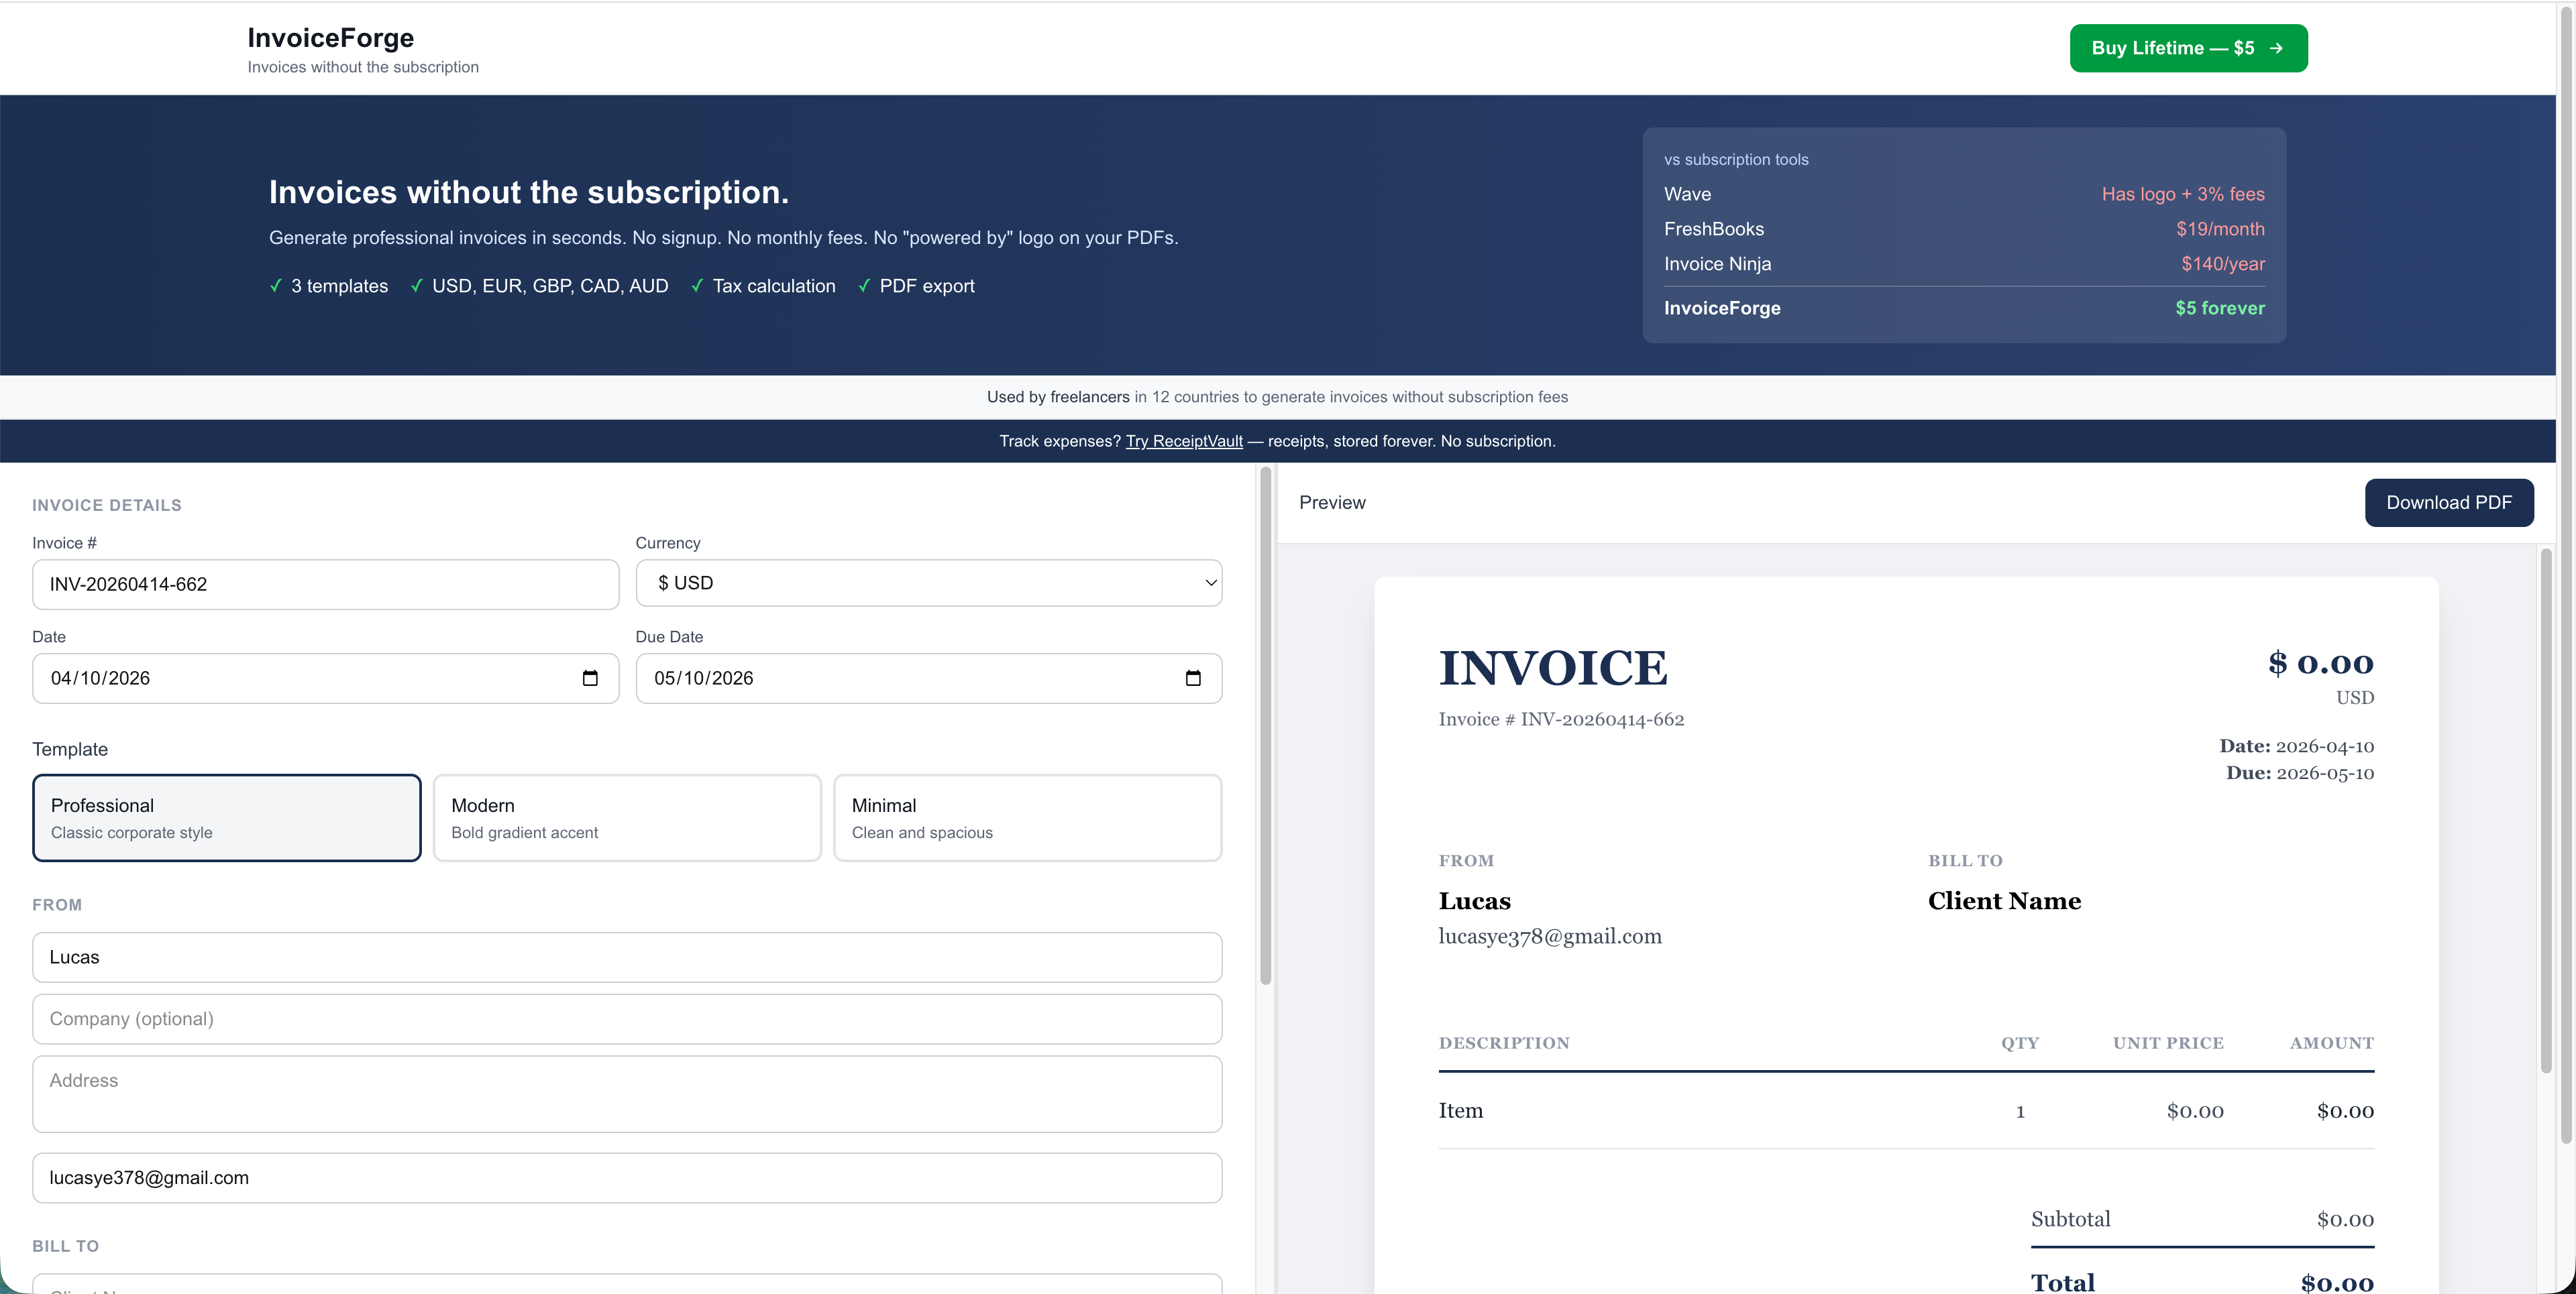Image resolution: width=2576 pixels, height=1294 pixels.
Task: Click the Preview panel heading
Action: (x=1331, y=503)
